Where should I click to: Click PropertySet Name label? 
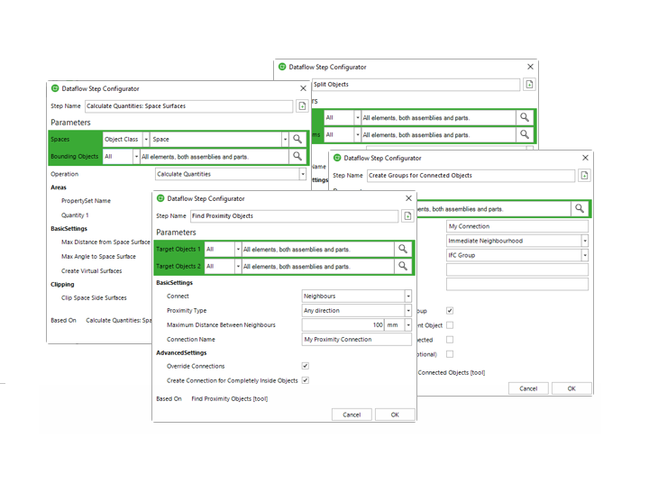87,201
